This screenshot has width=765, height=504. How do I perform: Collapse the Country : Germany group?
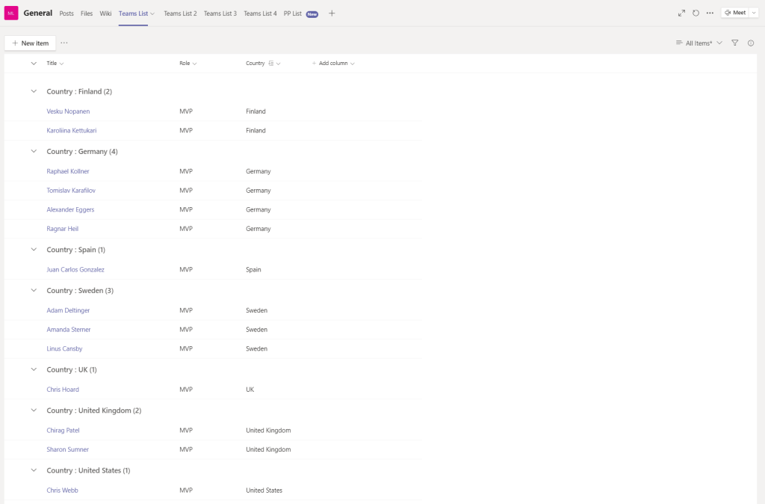point(34,151)
